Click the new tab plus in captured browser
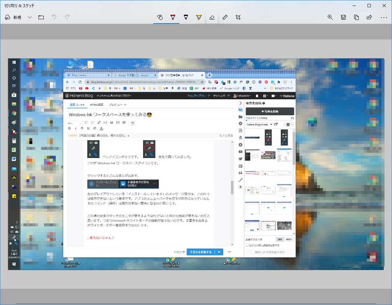 (x=210, y=75)
